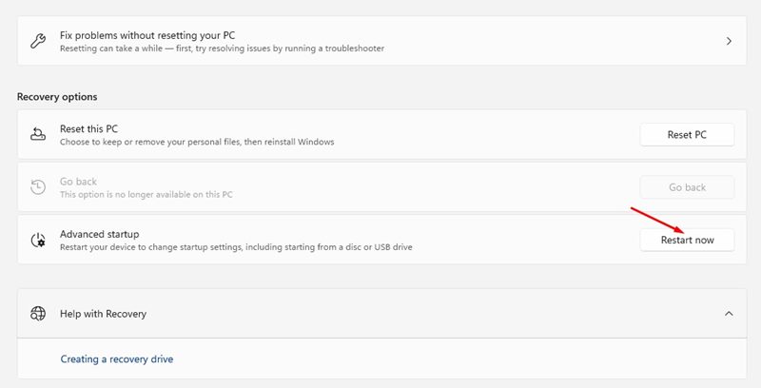Click the Advanced startup power-gear icon
This screenshot has height=388, width=761.
pyautogui.click(x=38, y=240)
